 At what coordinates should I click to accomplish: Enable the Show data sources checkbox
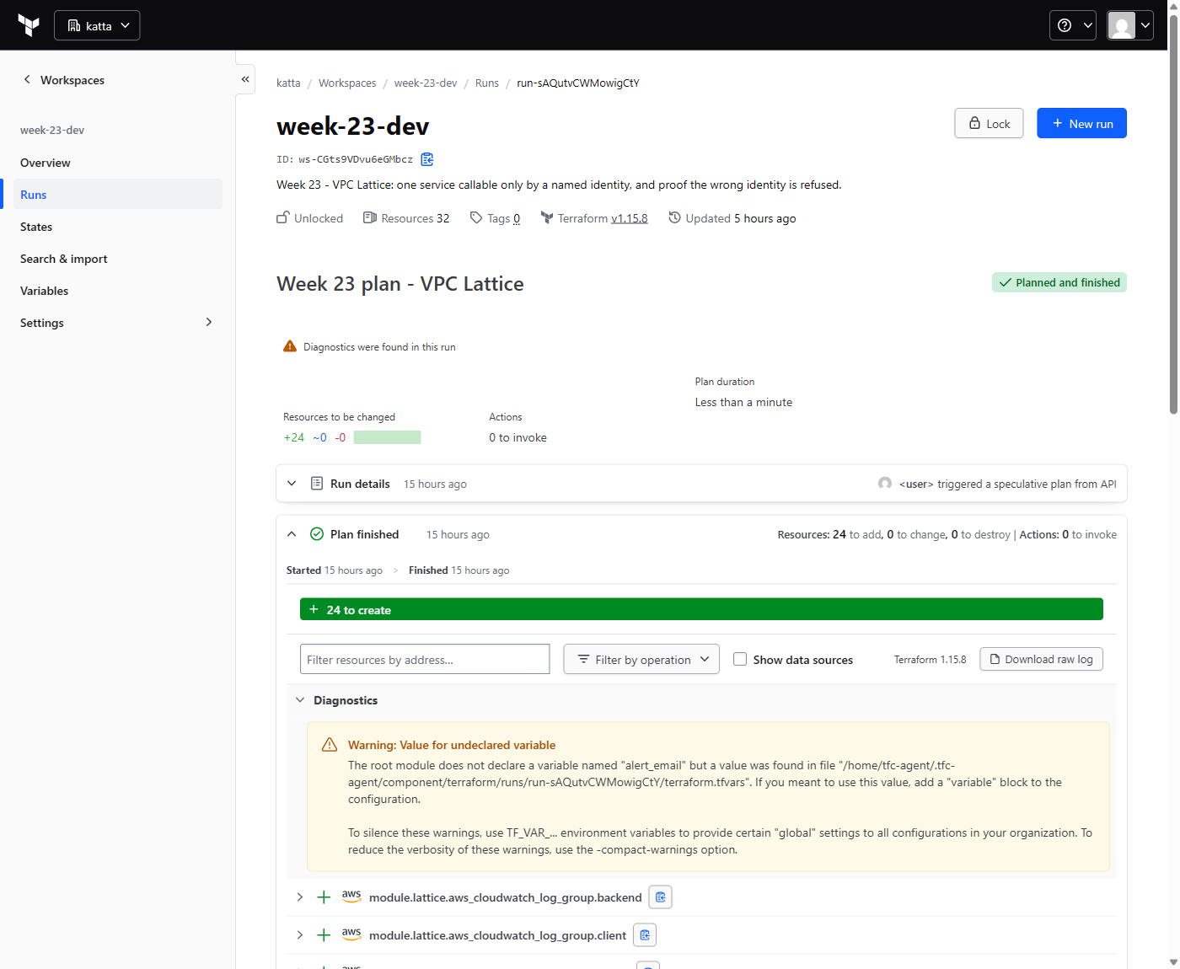740,659
